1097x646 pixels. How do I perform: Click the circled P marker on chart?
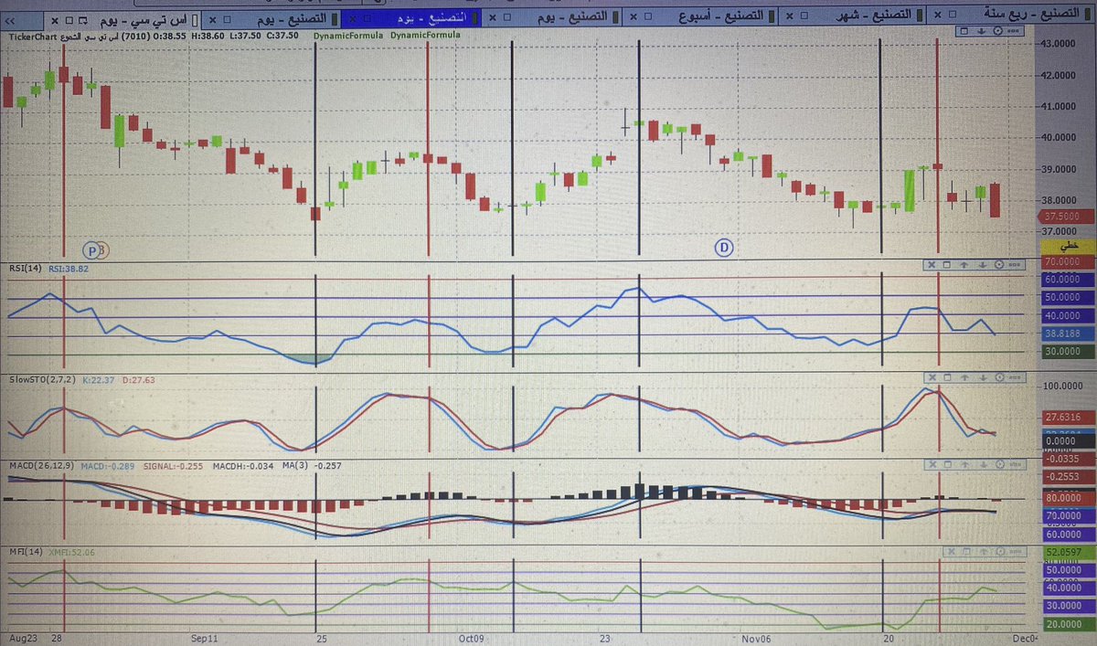(91, 249)
